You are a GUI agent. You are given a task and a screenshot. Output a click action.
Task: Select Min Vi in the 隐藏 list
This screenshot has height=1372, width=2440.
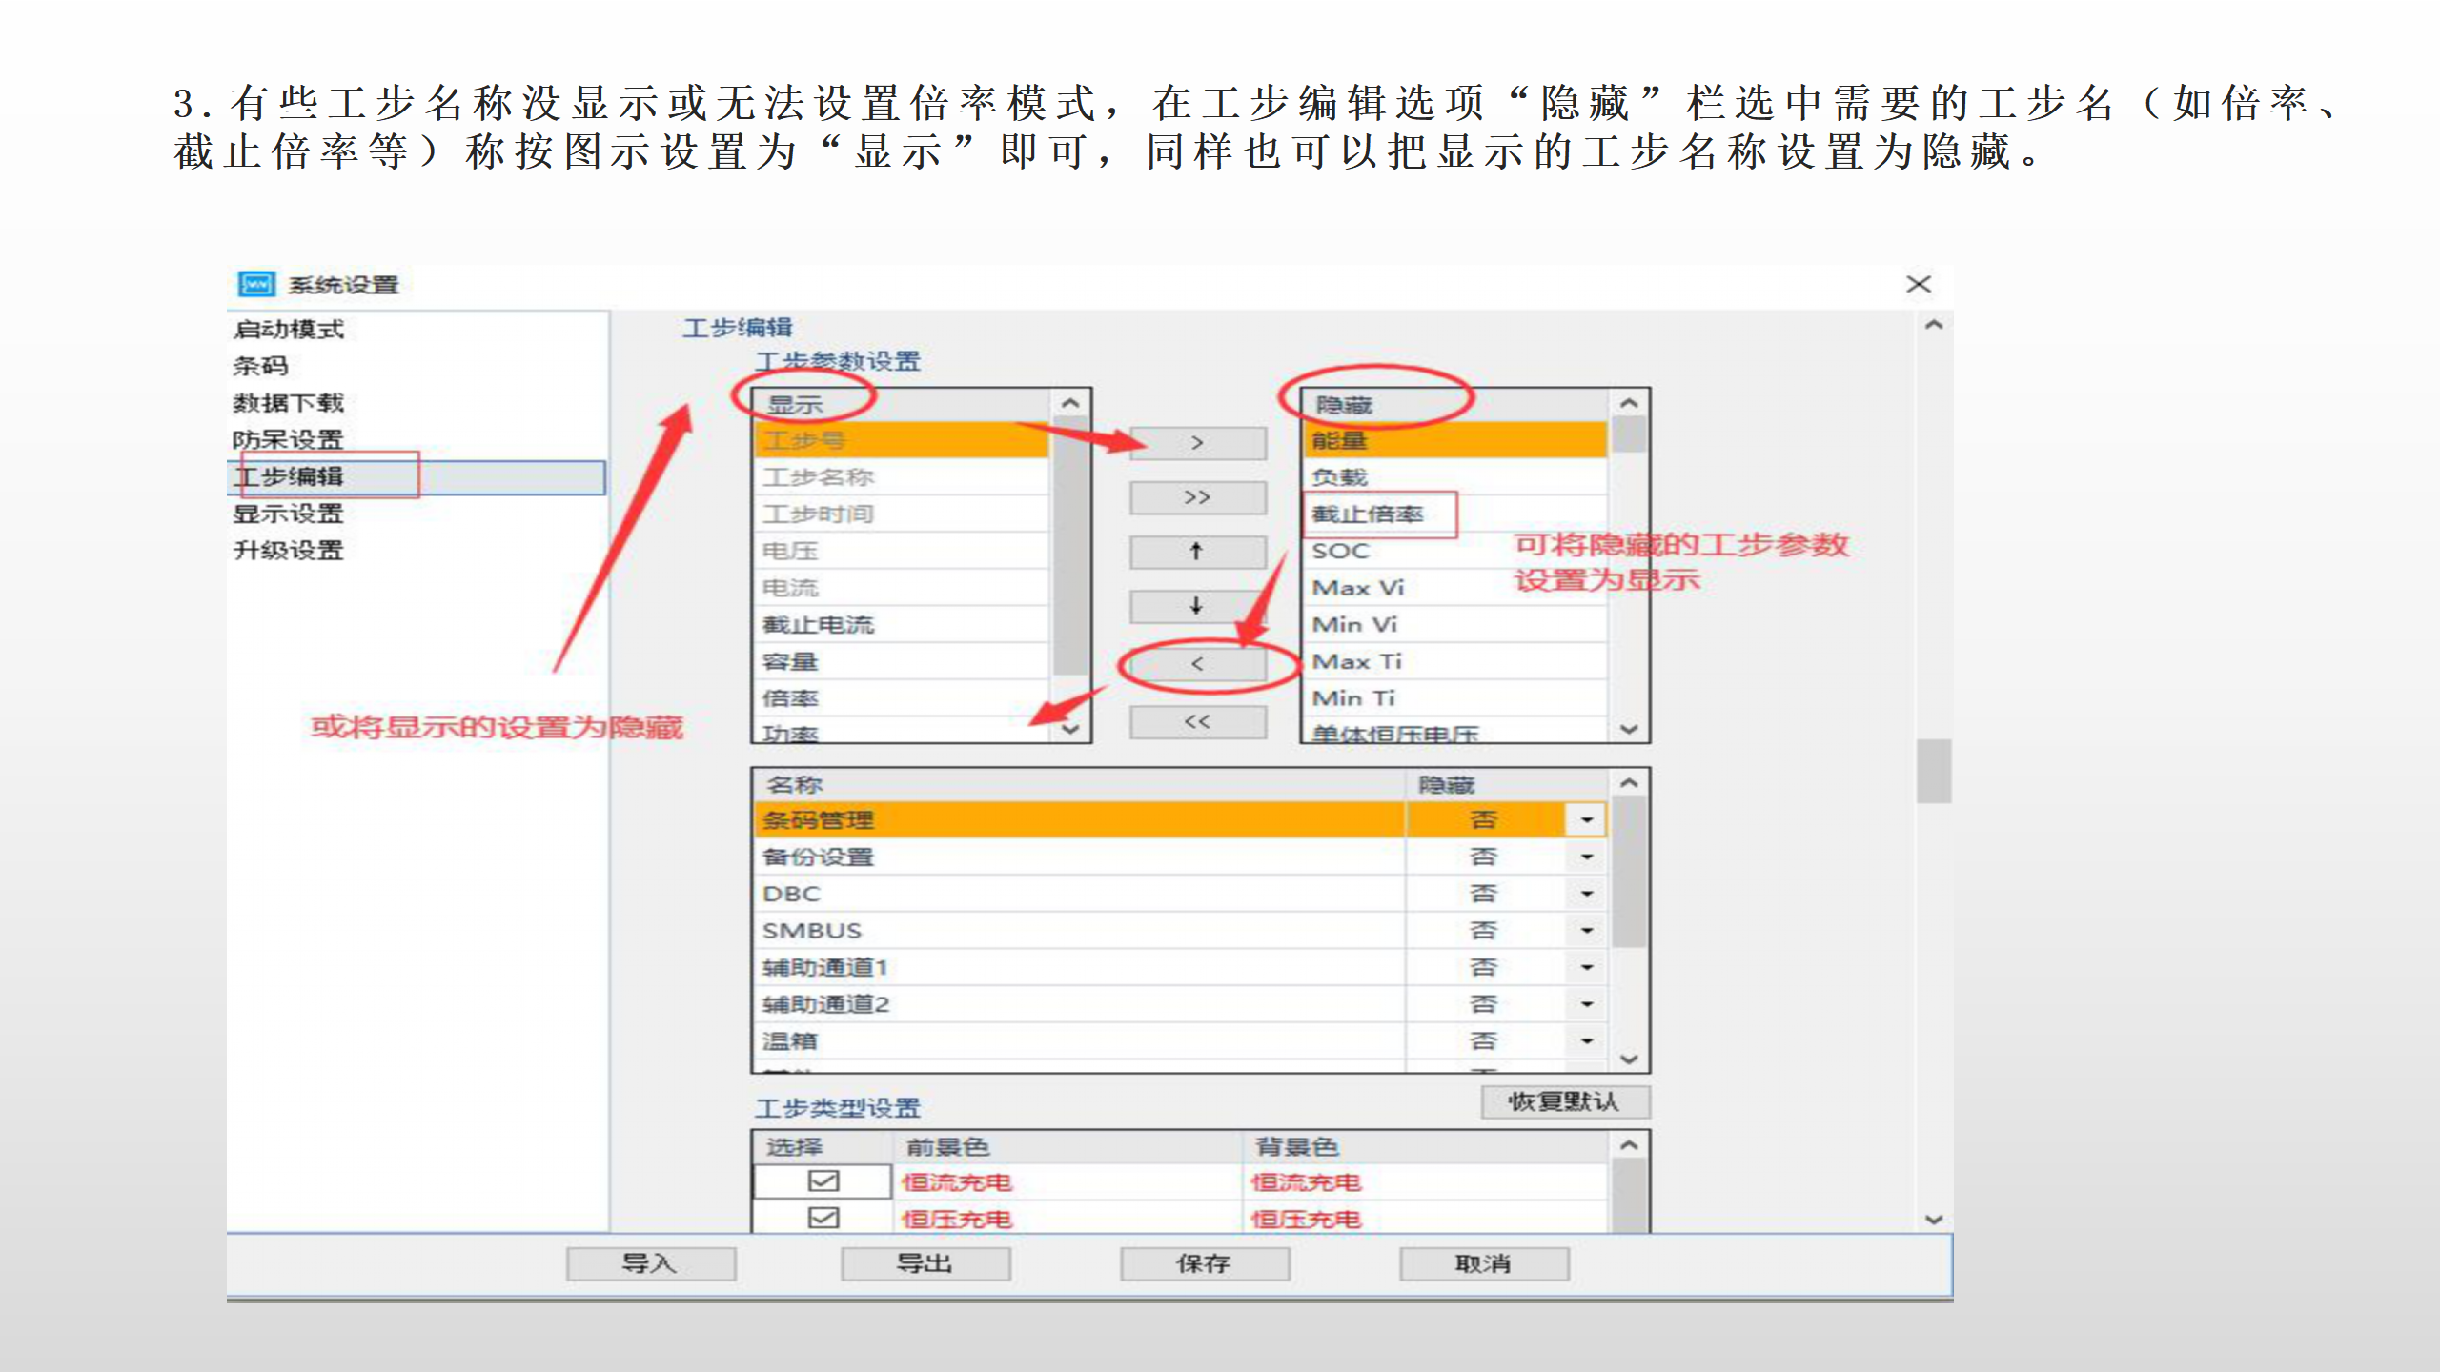click(1455, 625)
